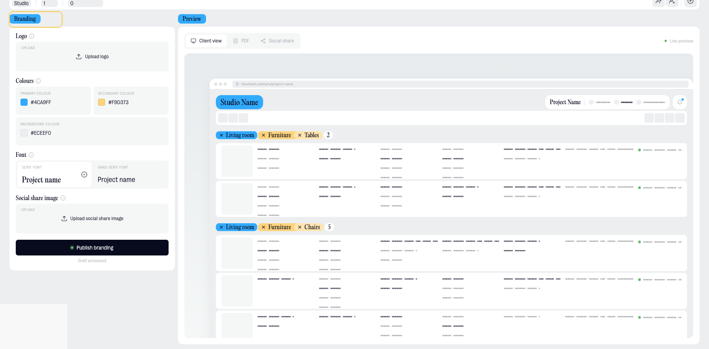Click Upload social share image
The image size is (709, 349).
point(92,219)
